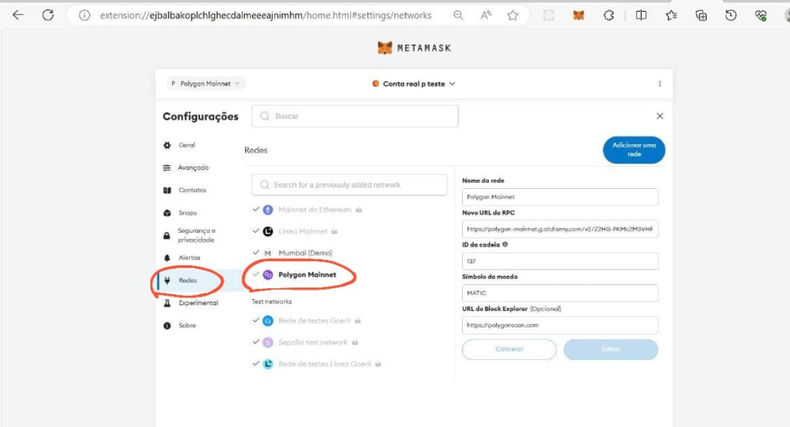Open the three-dot account options menu
790x427 pixels.
pos(660,83)
